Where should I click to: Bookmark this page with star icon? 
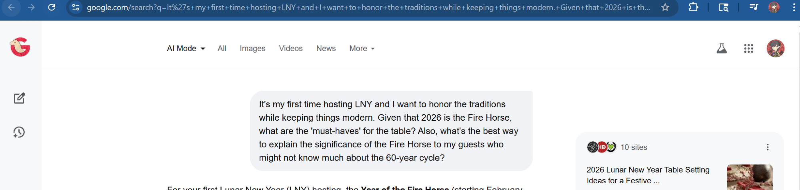click(665, 7)
